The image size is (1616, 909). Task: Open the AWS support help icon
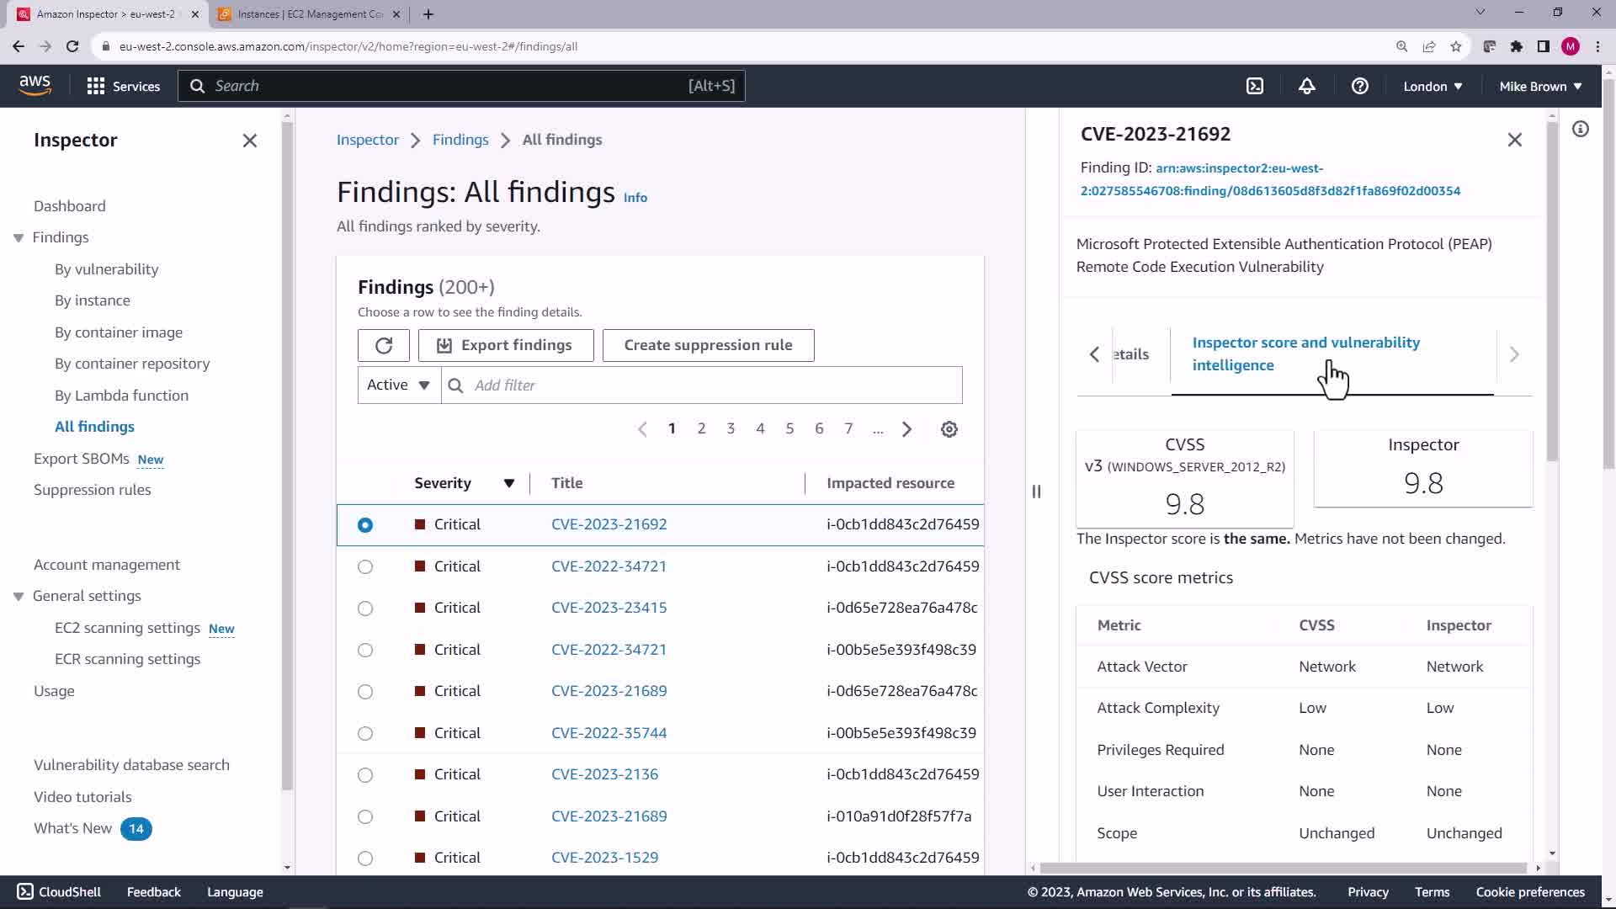1359,86
